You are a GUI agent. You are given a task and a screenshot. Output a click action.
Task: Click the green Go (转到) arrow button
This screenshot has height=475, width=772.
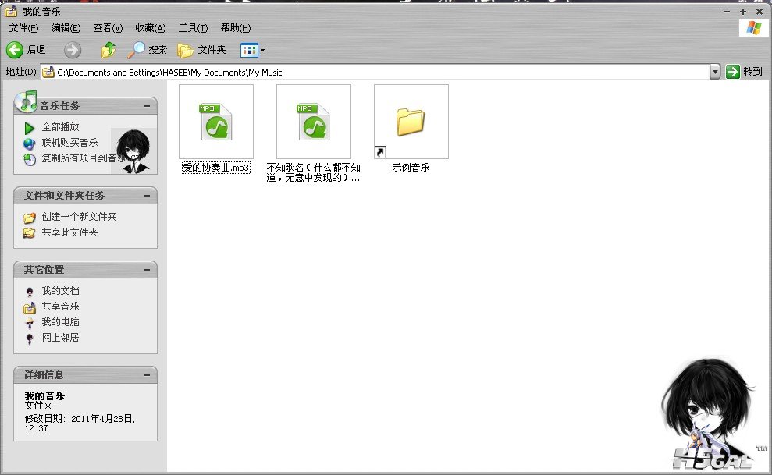(732, 72)
